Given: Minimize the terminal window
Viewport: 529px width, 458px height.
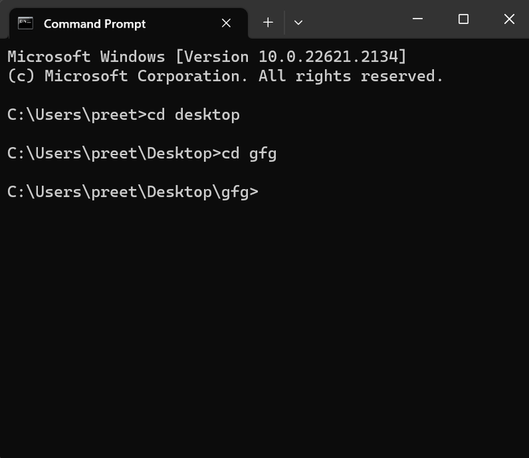Looking at the screenshot, I should 417,19.
